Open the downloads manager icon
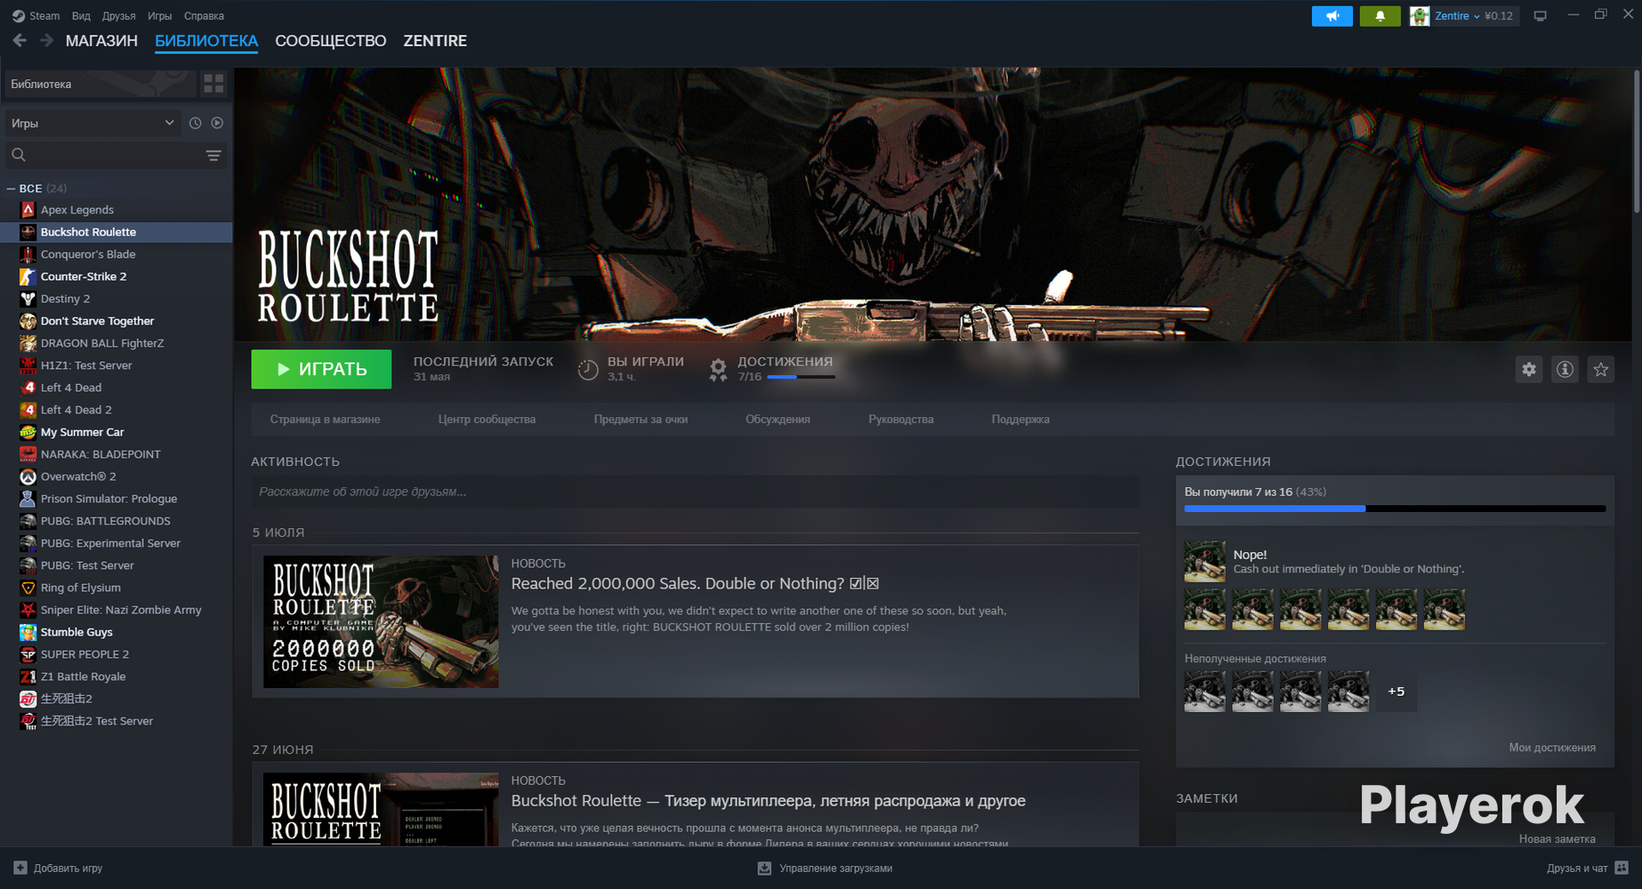This screenshot has width=1642, height=889. pos(764,868)
